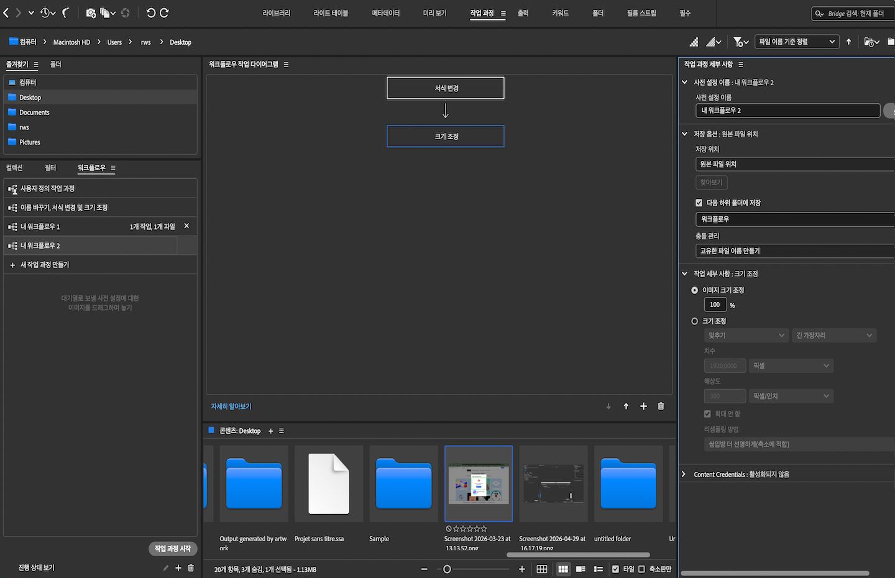Move workflow task up arrow
The image size is (895, 578).
pos(626,406)
